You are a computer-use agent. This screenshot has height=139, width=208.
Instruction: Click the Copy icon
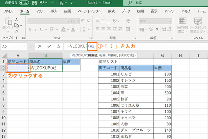click(16, 25)
